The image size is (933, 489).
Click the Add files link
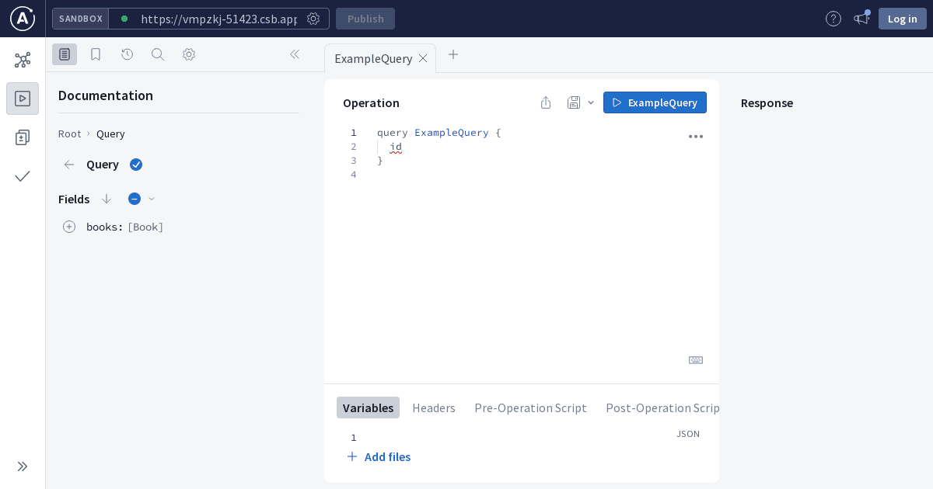click(379, 456)
